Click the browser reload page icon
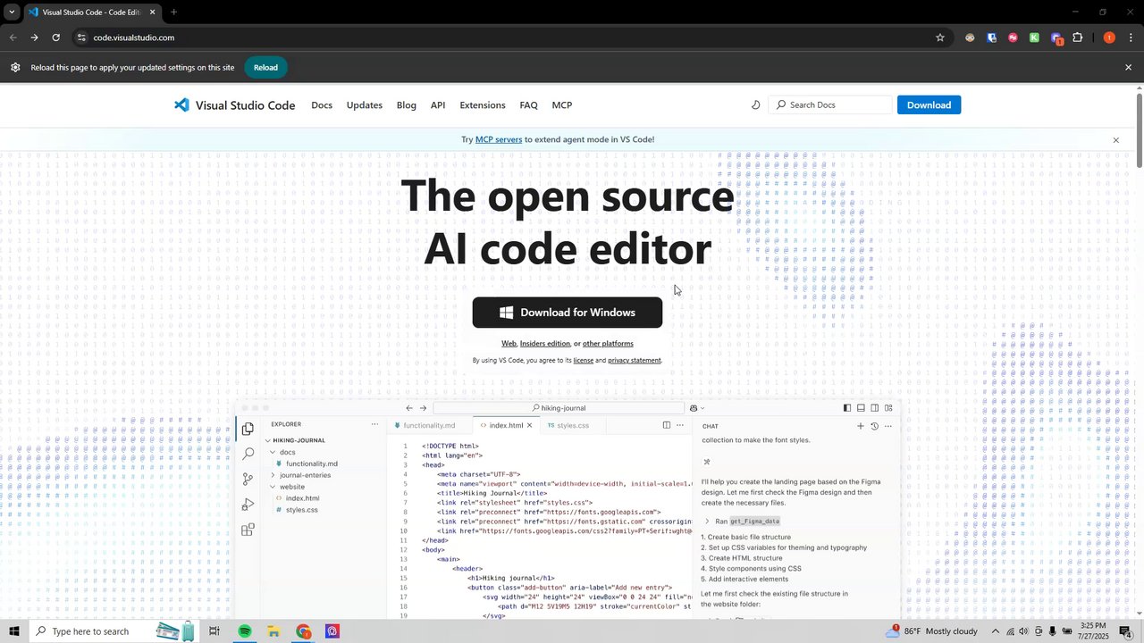The width and height of the screenshot is (1144, 643). point(55,38)
